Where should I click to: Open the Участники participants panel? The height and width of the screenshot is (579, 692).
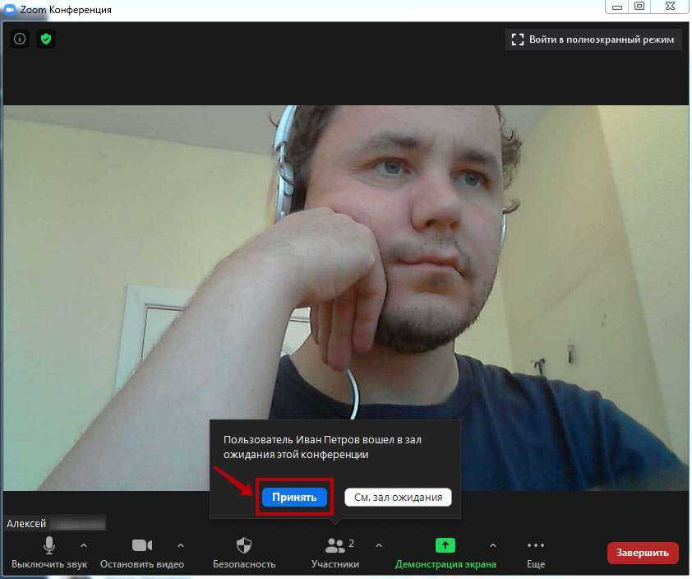(335, 552)
